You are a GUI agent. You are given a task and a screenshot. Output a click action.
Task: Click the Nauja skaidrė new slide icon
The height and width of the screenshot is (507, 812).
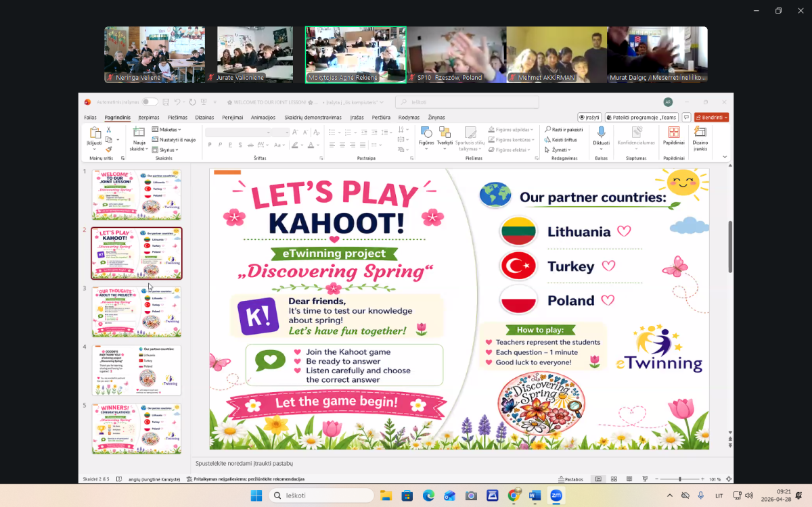pos(139,132)
